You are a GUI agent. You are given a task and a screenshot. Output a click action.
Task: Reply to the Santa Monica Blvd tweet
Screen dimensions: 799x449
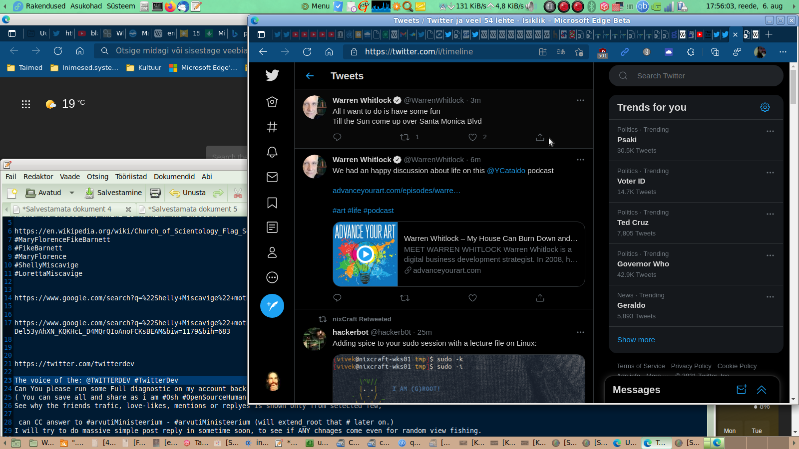click(x=337, y=137)
